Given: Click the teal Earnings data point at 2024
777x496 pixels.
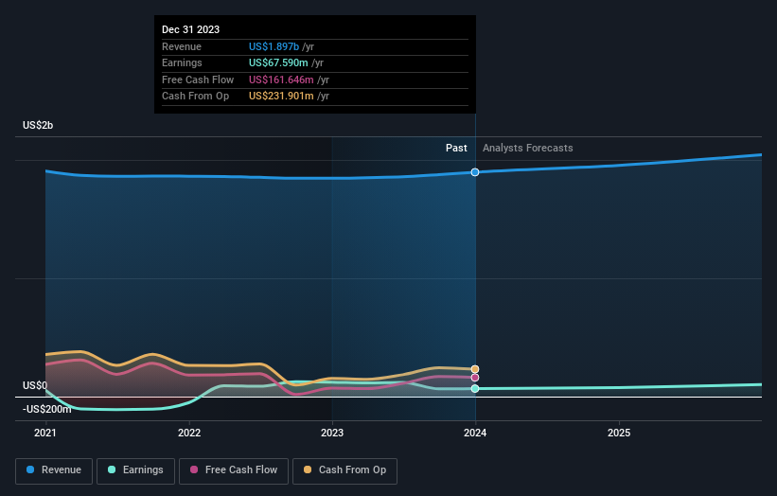Looking at the screenshot, I should [x=475, y=388].
